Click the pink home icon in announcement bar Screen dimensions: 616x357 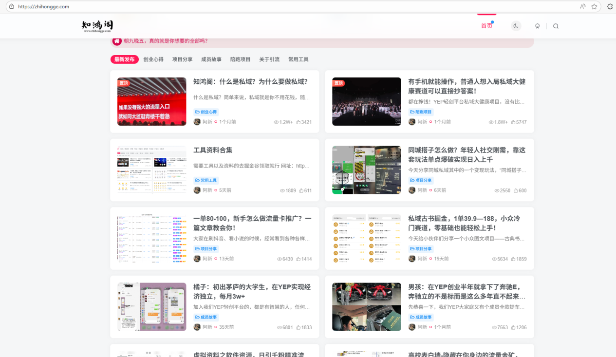pyautogui.click(x=117, y=41)
